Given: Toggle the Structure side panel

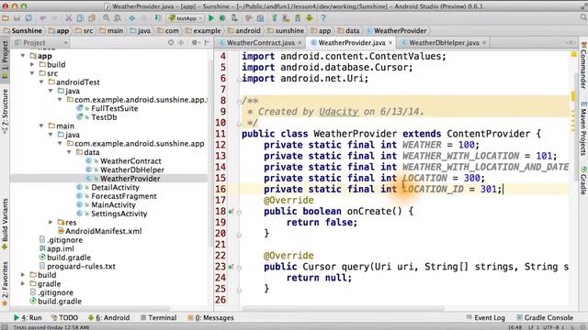Looking at the screenshot, I should (x=5, y=111).
